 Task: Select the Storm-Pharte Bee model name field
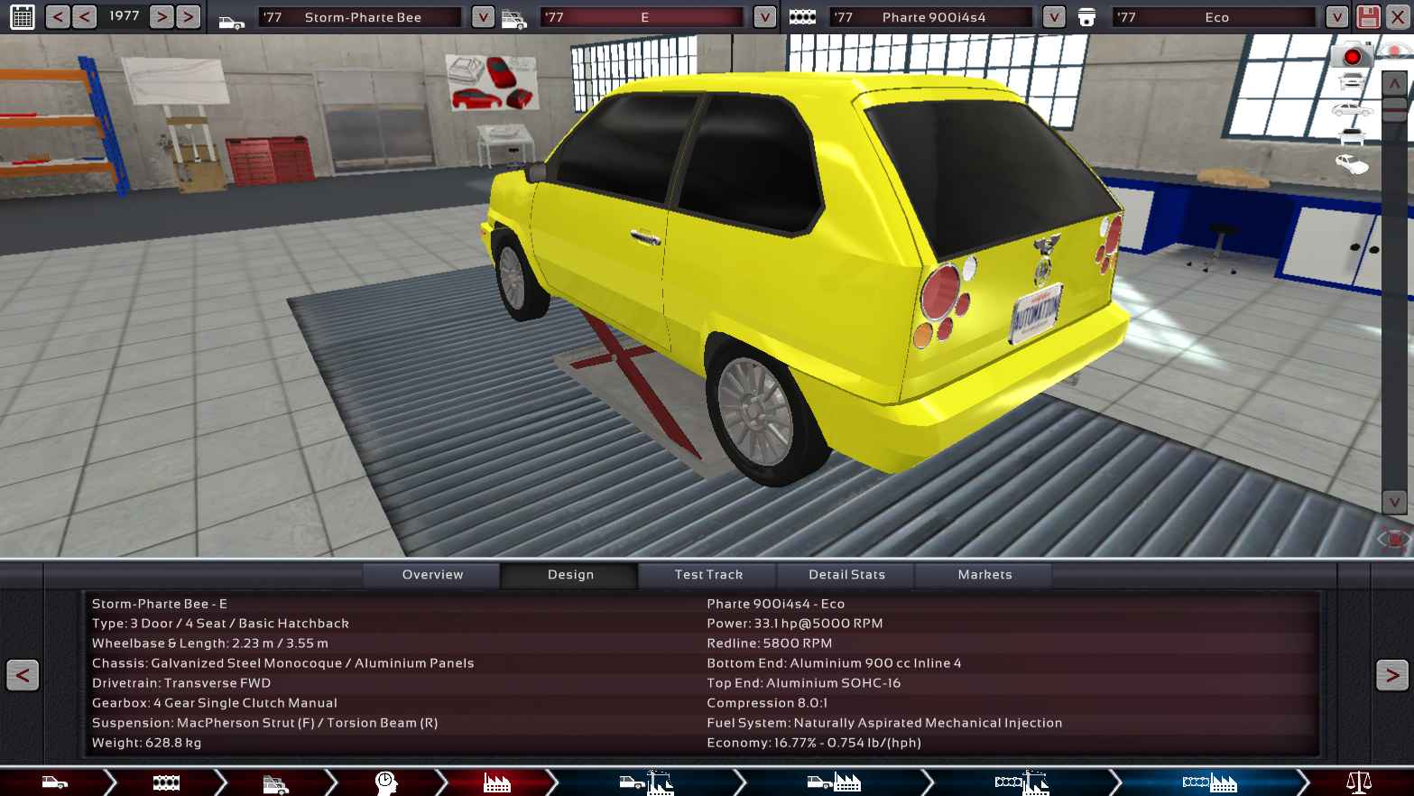[361, 17]
